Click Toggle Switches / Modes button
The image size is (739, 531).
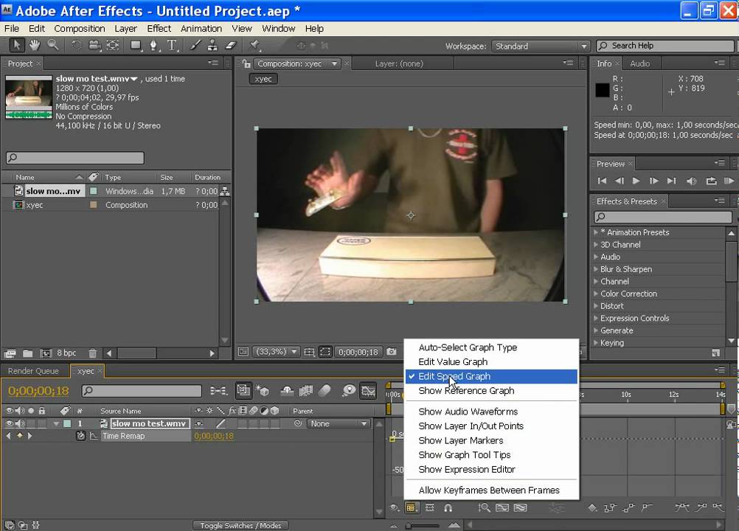(x=240, y=525)
